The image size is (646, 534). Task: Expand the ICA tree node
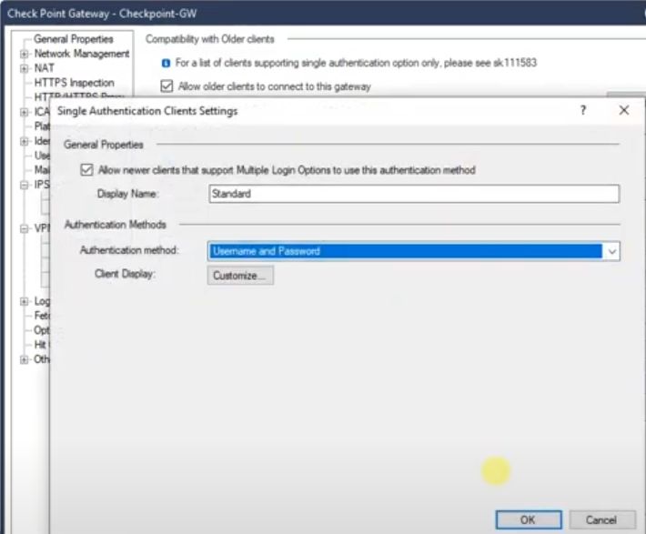25,112
